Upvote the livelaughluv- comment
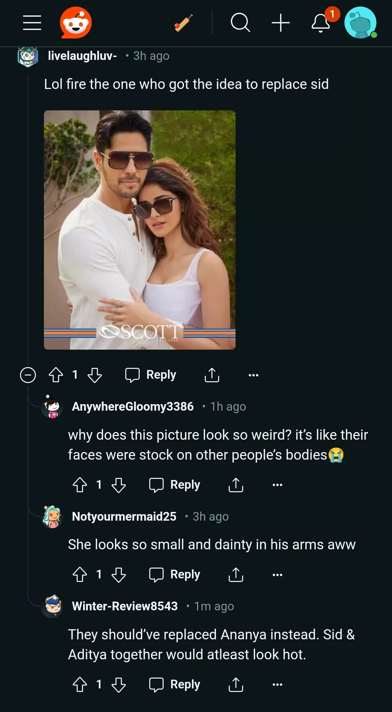 (56, 375)
